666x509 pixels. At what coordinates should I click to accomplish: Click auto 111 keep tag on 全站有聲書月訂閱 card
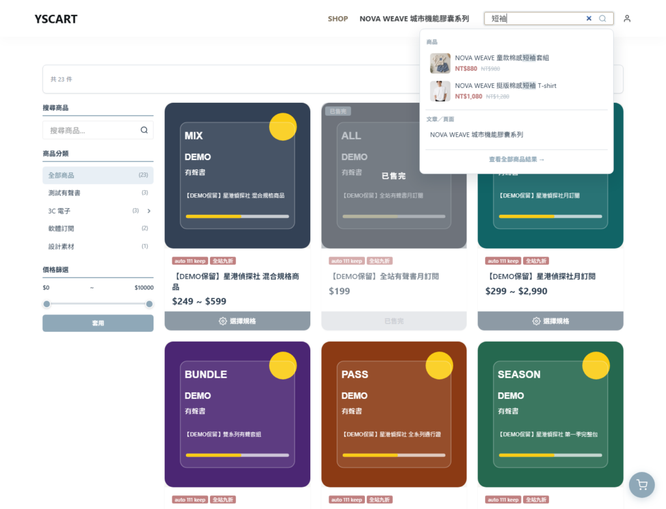[347, 261]
